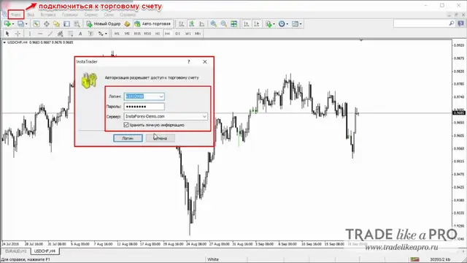This screenshot has width=467, height=263.
Task: Click the triangle beside USDCHF,H4 chart title
Action: (x=4, y=42)
